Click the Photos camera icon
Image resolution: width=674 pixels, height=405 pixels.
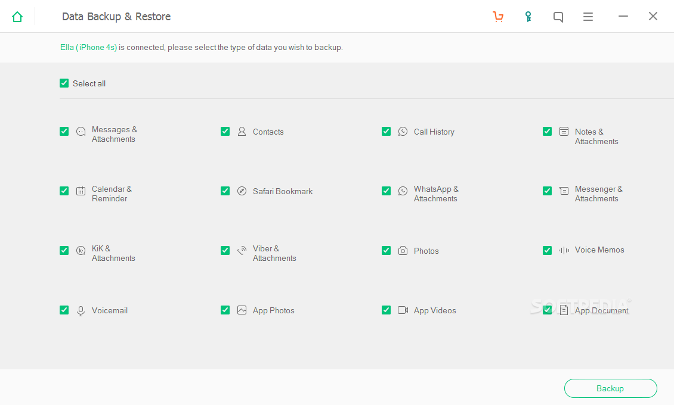[x=403, y=251]
